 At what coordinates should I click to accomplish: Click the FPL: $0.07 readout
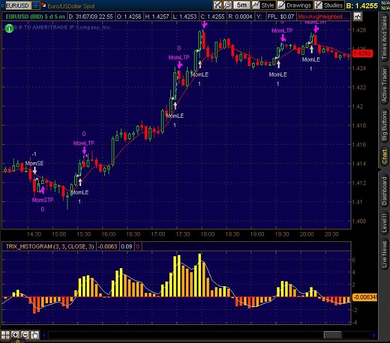[281, 17]
